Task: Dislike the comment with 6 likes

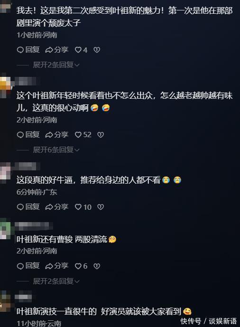Action: point(97,266)
